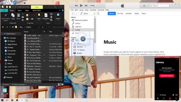Switch to the For You tab
This screenshot has width=181, height=102.
click(120, 14)
